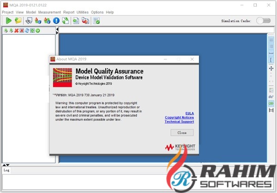Click the blue exclamation info icon

(56, 21)
